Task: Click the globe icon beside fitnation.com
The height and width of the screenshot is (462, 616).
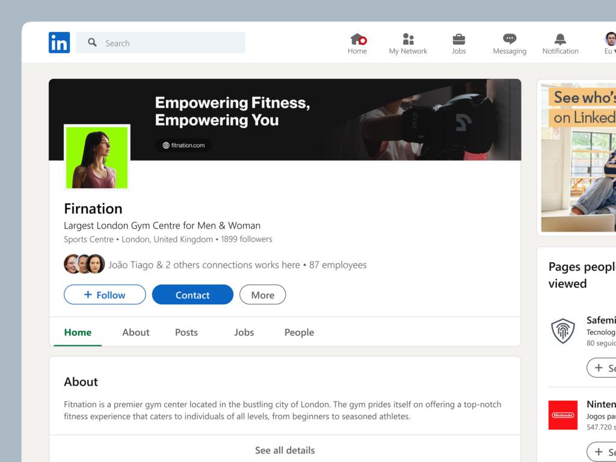Action: pos(166,146)
